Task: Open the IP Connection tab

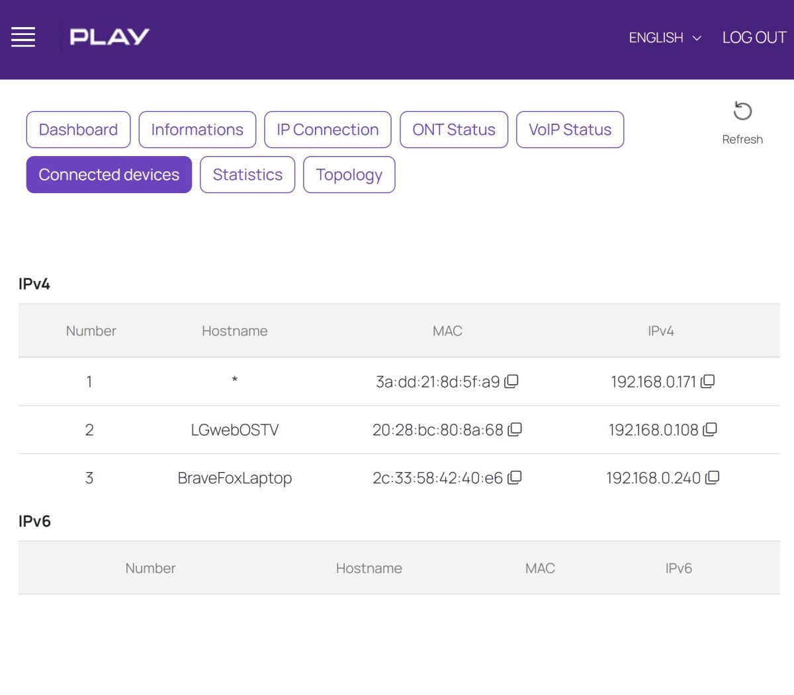Action: tap(328, 130)
